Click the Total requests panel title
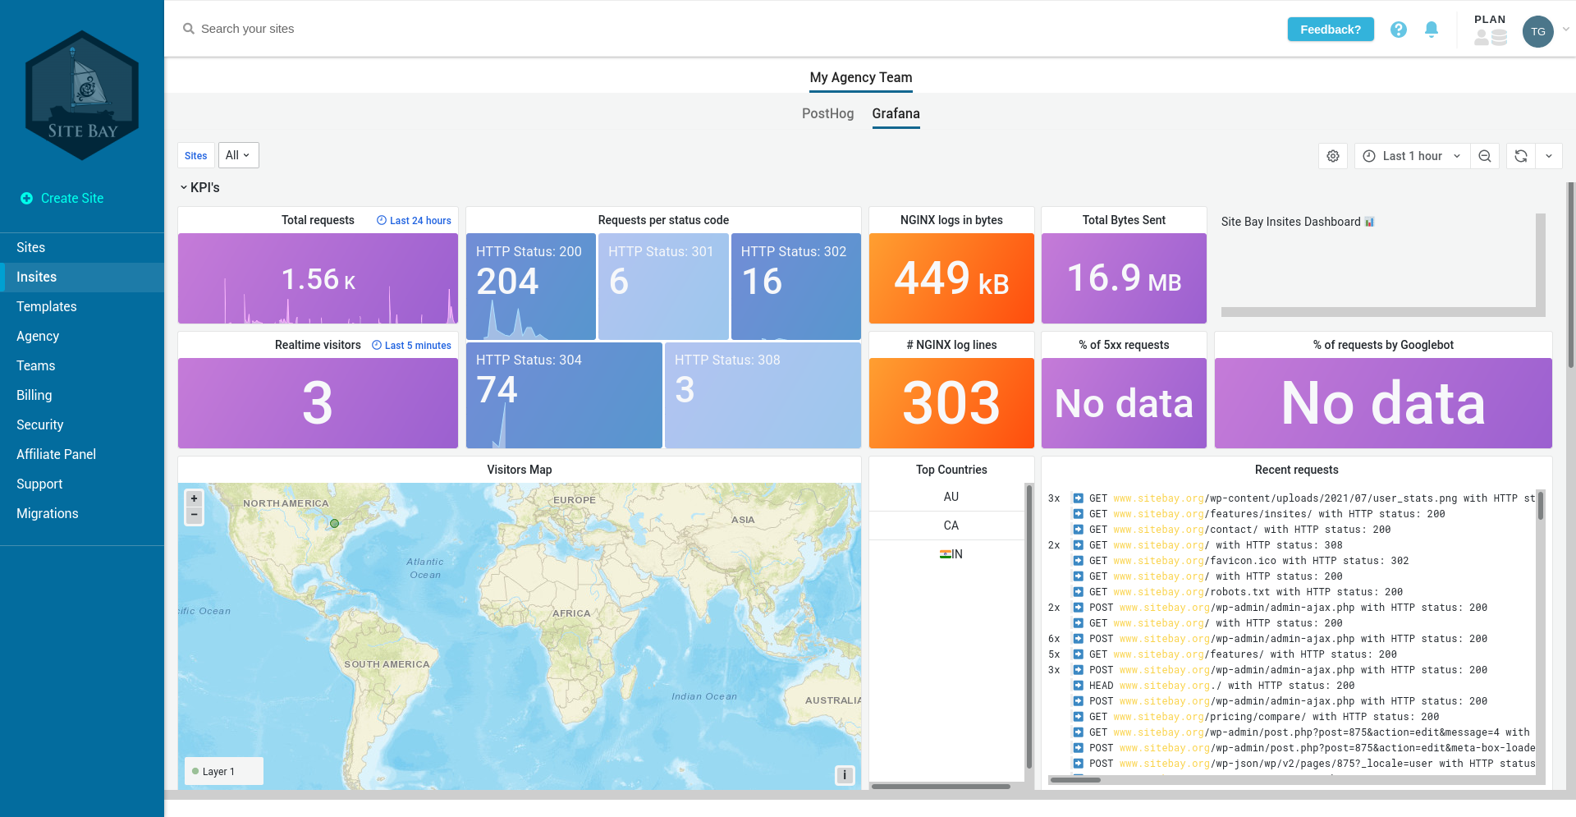 tap(318, 220)
